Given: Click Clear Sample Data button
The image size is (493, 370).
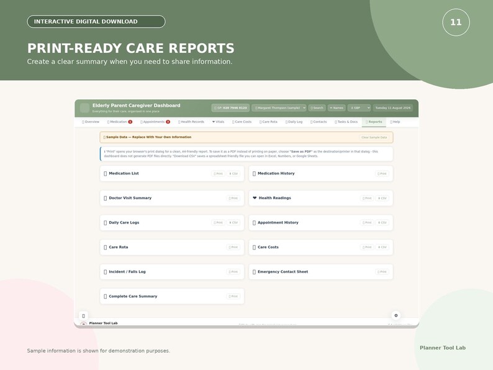Looking at the screenshot, I should [374, 137].
